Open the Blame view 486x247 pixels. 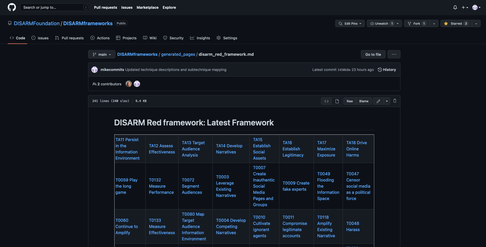tap(364, 101)
